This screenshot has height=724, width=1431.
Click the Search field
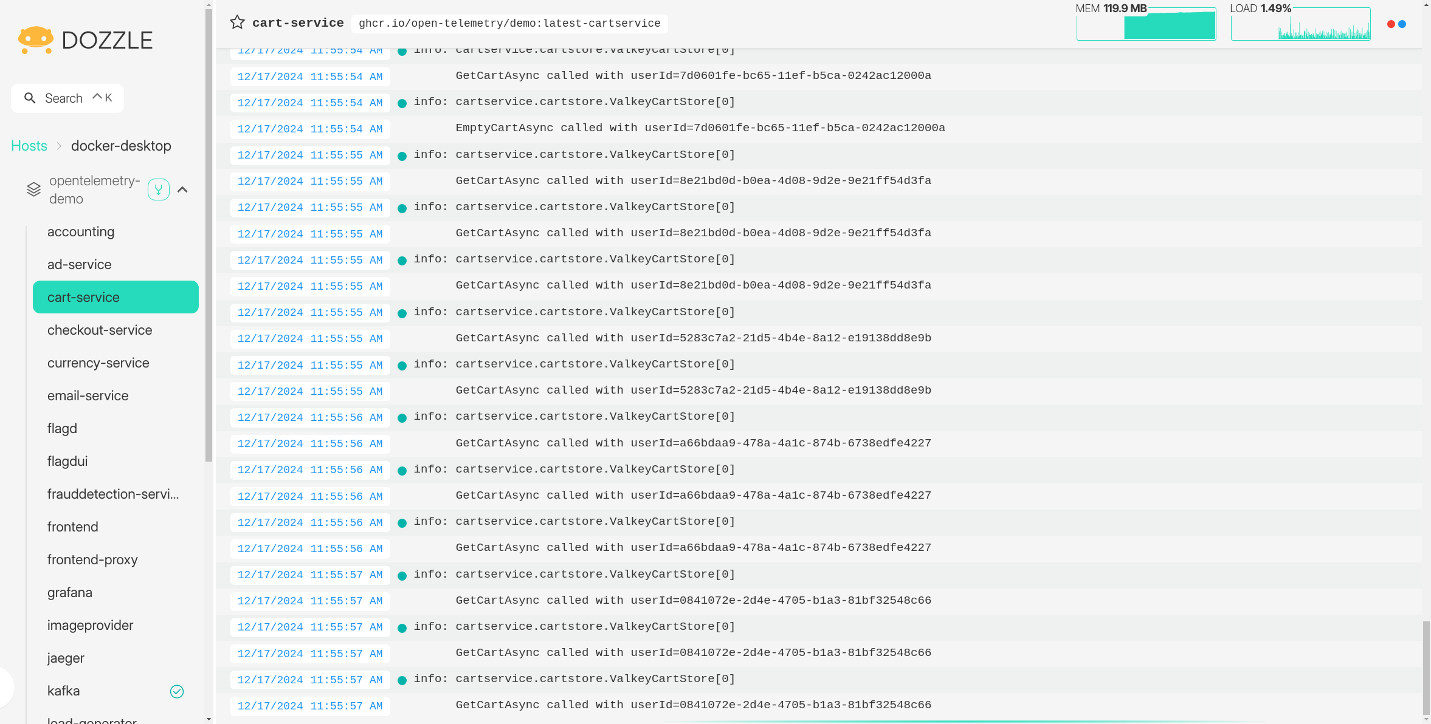point(67,98)
